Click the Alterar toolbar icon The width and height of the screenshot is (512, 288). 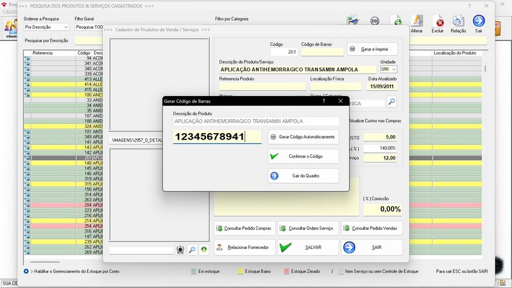click(x=417, y=24)
